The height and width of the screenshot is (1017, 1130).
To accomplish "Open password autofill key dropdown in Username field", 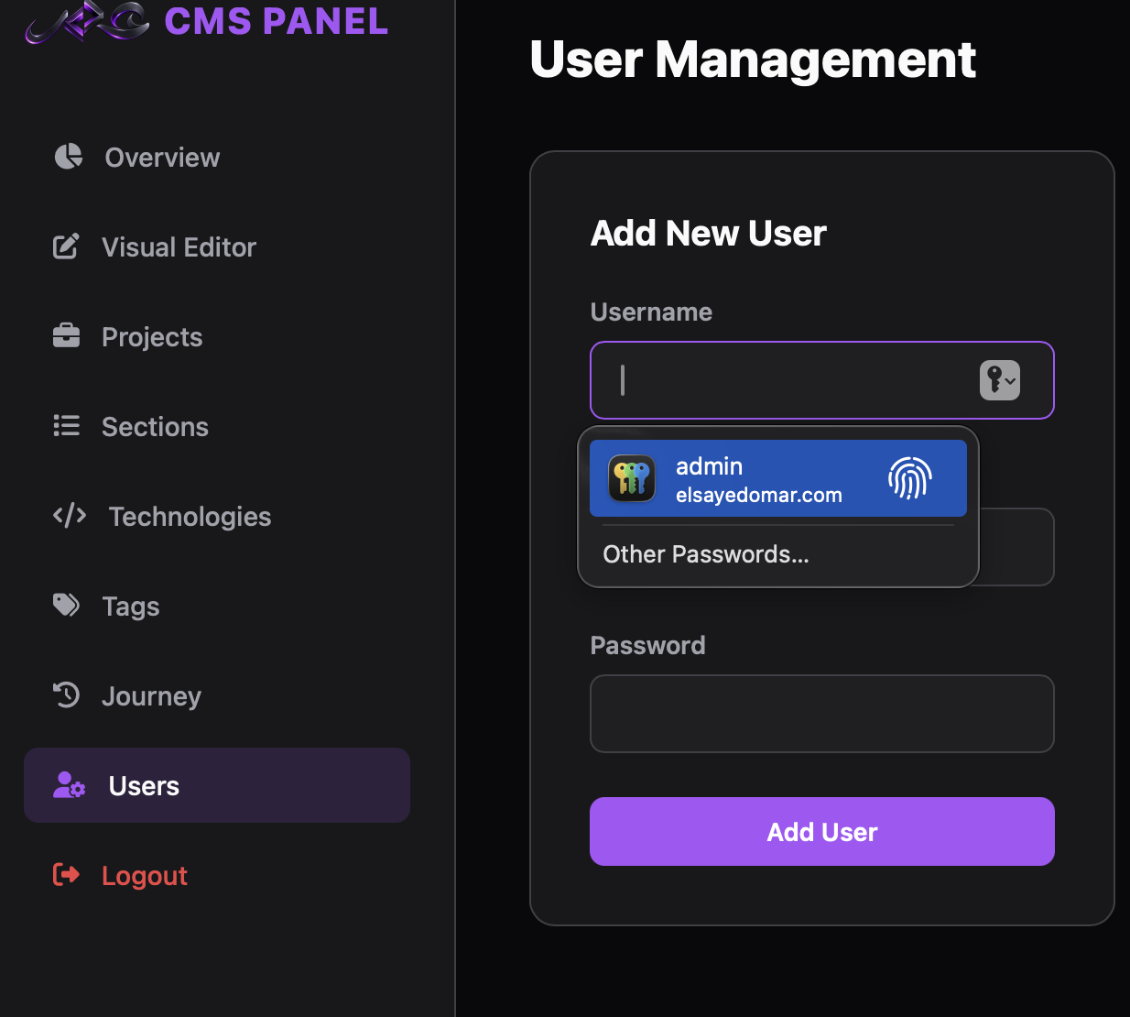I will pos(1000,380).
